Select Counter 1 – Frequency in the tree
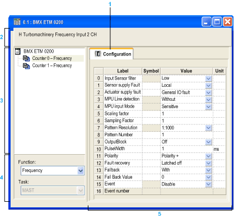 click(52, 66)
